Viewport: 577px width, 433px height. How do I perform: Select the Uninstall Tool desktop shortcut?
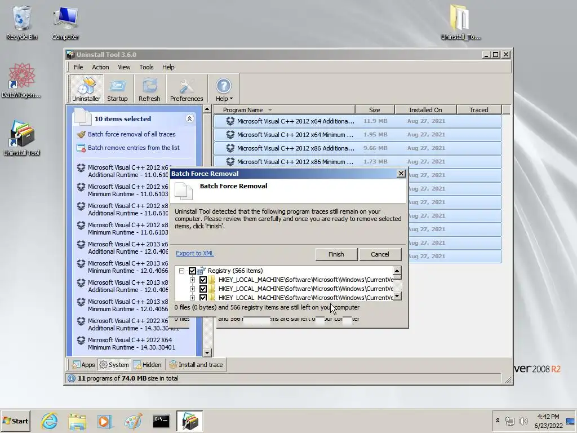(x=21, y=139)
